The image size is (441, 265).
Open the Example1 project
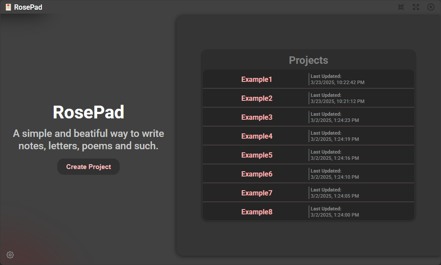(x=308, y=79)
